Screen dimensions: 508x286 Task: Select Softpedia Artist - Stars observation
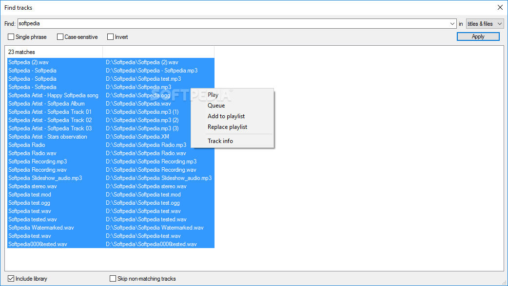pyautogui.click(x=48, y=136)
